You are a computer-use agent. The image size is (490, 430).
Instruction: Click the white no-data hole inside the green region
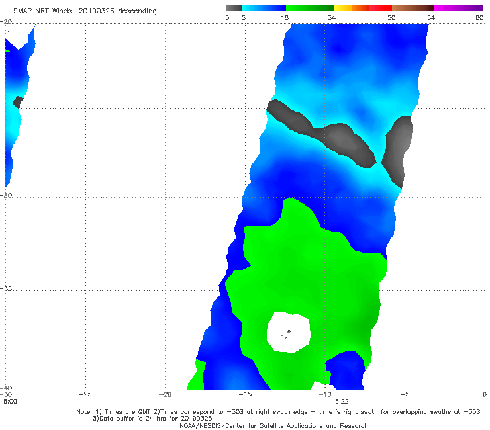289,332
